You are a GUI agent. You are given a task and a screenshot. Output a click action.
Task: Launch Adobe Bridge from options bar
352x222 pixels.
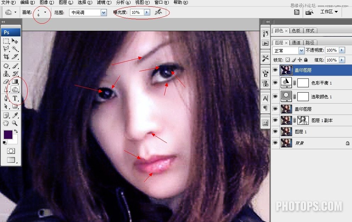coord(309,12)
